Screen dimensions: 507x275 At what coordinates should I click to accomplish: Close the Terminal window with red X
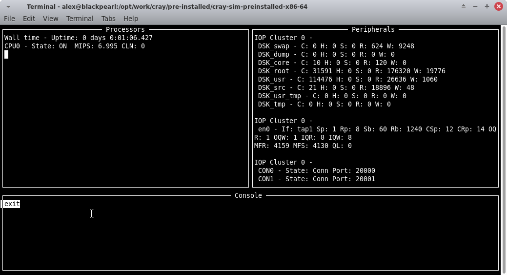(498, 6)
